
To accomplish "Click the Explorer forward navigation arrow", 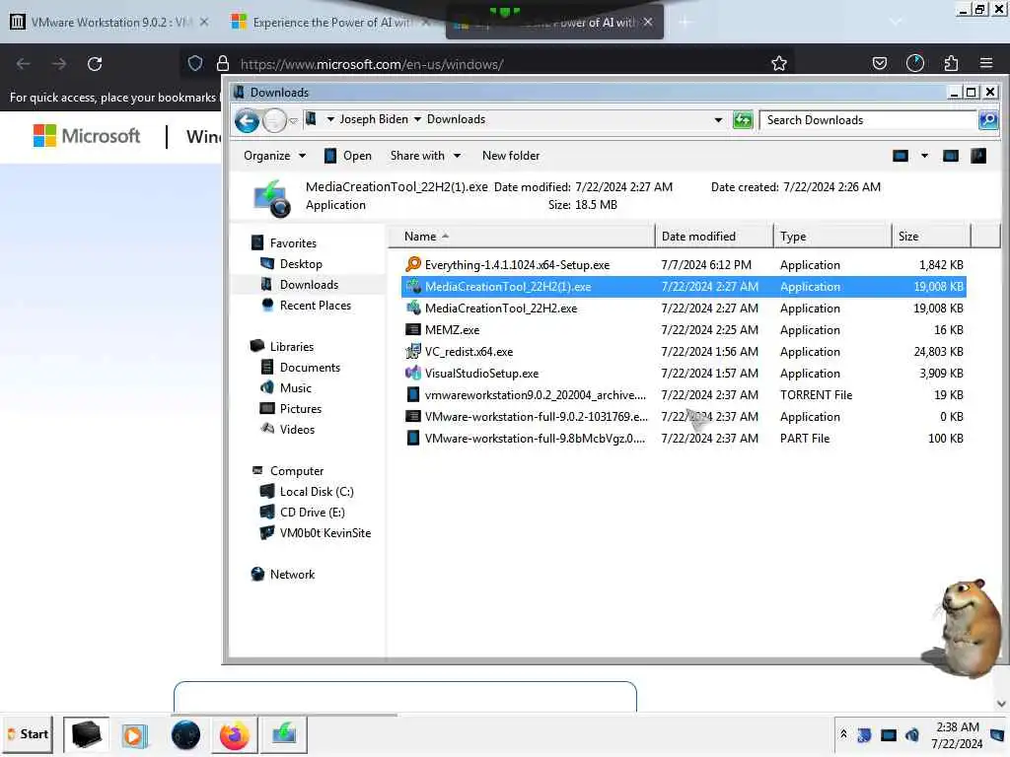I will pyautogui.click(x=274, y=120).
